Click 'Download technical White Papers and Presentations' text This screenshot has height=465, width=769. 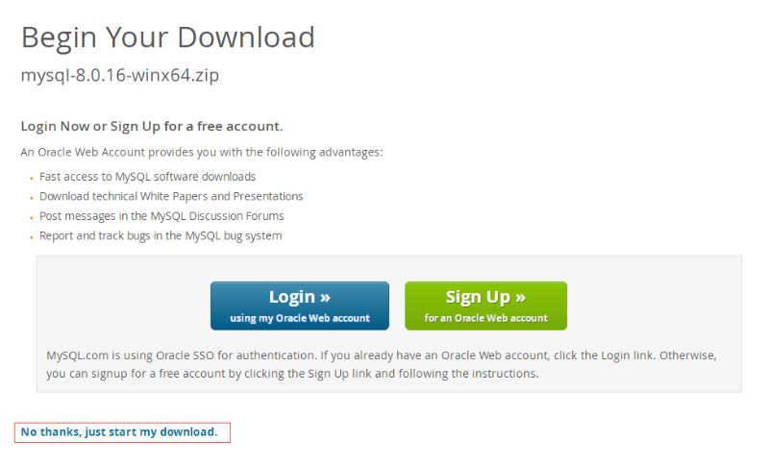(x=171, y=197)
